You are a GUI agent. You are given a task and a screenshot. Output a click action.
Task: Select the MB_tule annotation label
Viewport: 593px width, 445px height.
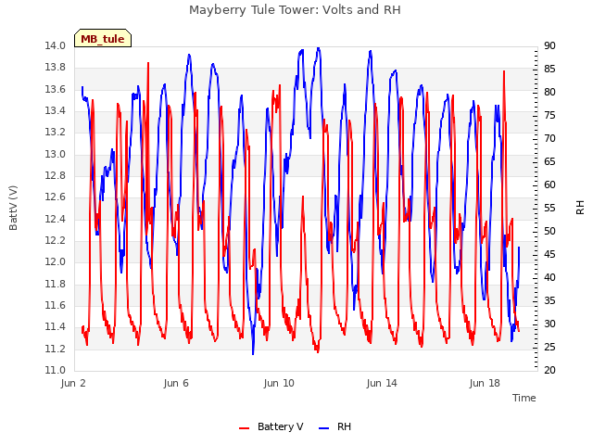click(103, 38)
